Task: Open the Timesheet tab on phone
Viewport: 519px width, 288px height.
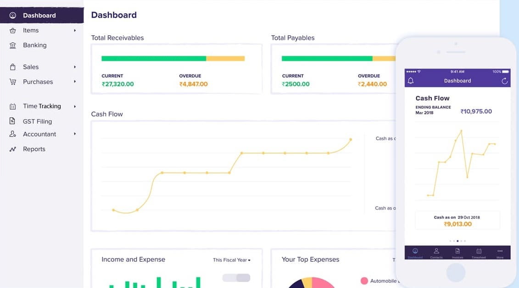Action: point(479,253)
